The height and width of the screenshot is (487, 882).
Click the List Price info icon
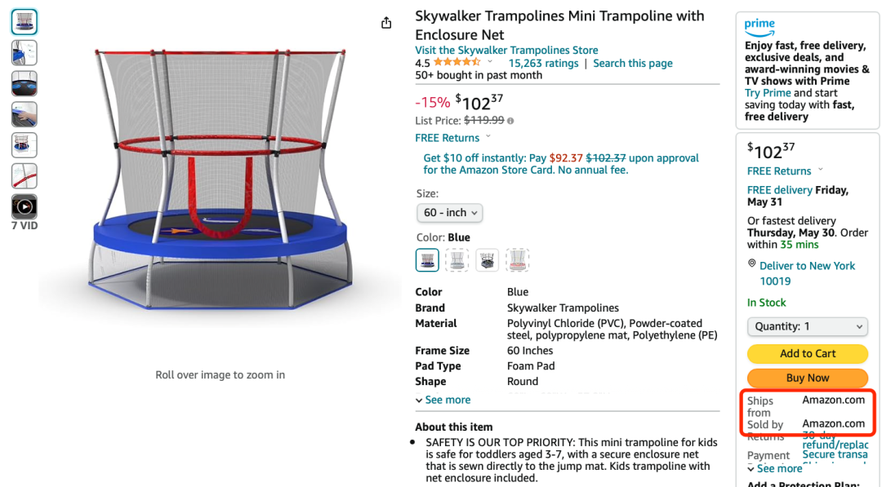(510, 121)
